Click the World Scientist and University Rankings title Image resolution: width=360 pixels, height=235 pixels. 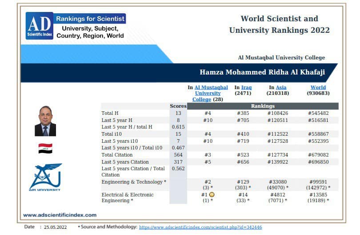point(279,24)
